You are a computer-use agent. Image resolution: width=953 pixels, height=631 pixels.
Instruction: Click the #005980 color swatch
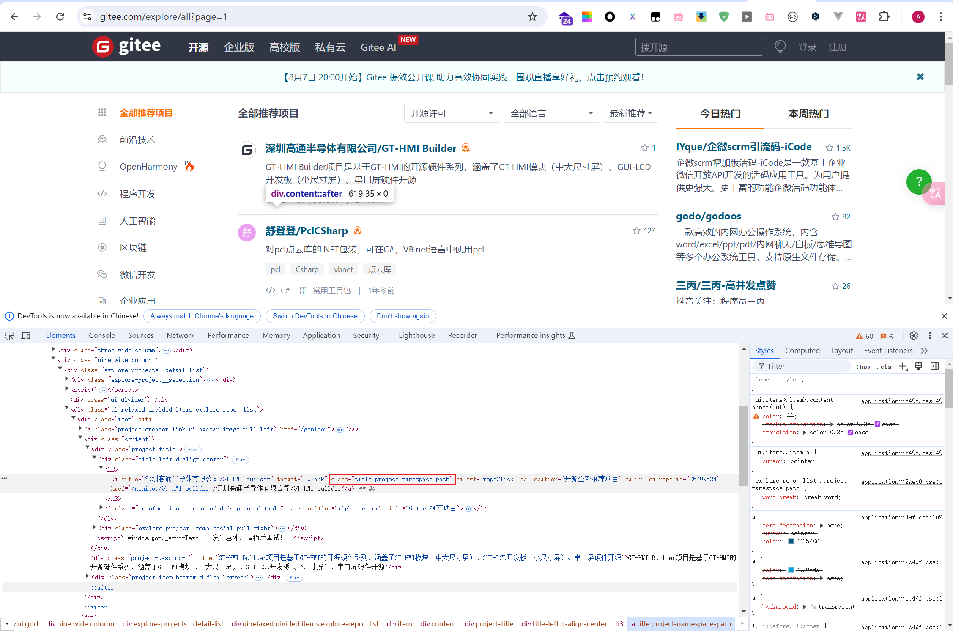coord(791,541)
